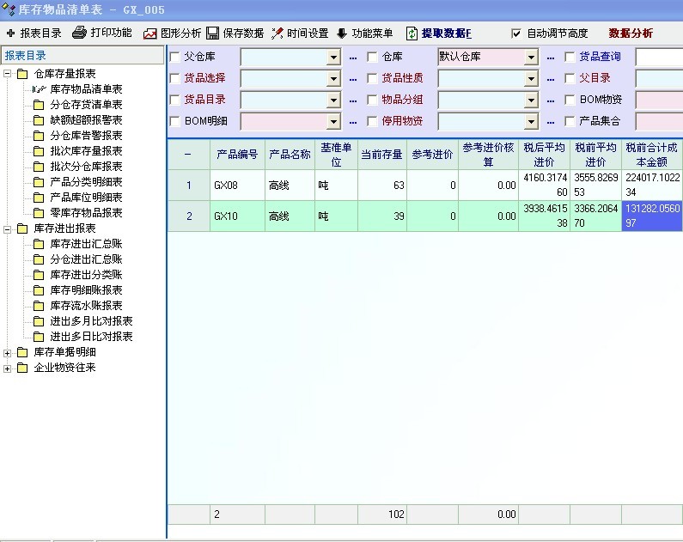Click the 货品查询 input field
The image size is (683, 542).
(x=659, y=58)
